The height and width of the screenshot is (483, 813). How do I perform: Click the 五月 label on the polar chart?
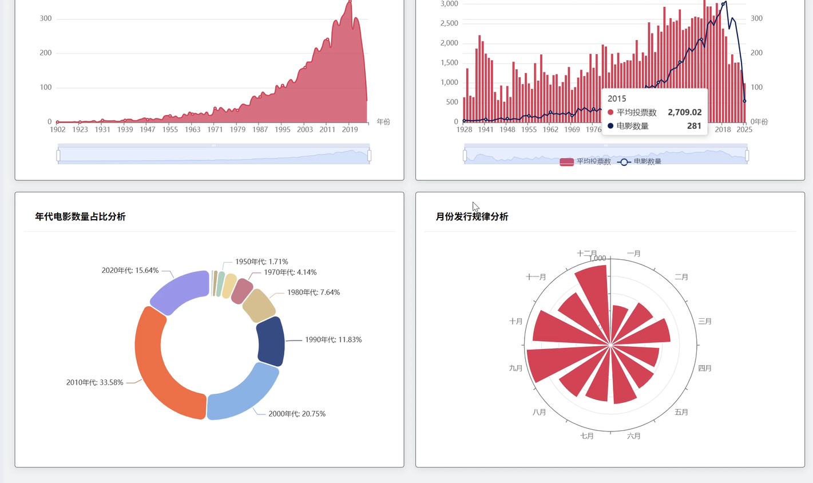(x=681, y=412)
